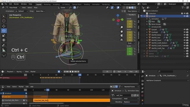
Task: Open Playback menu in timeline
Action: 11,72
